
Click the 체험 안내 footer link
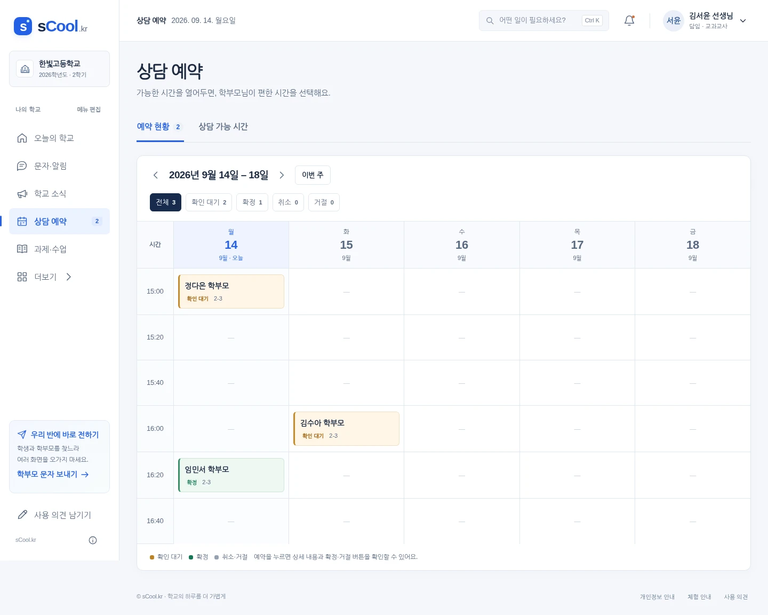tap(699, 597)
